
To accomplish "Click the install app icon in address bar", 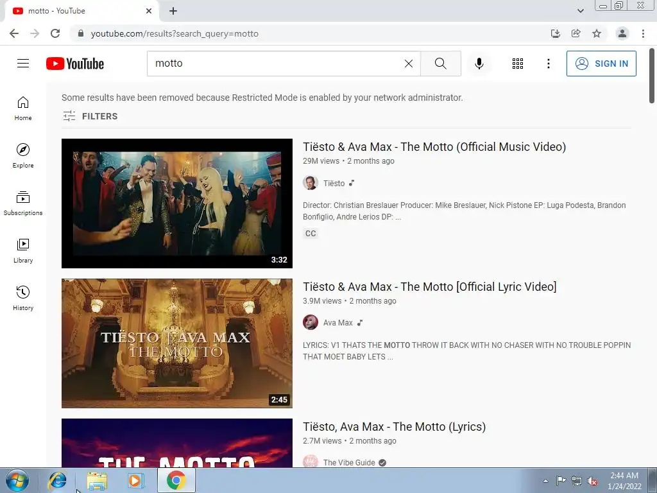I will click(x=556, y=33).
